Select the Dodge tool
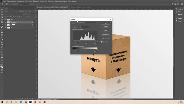Viewport: 184px width, 104px height. coord(2,45)
